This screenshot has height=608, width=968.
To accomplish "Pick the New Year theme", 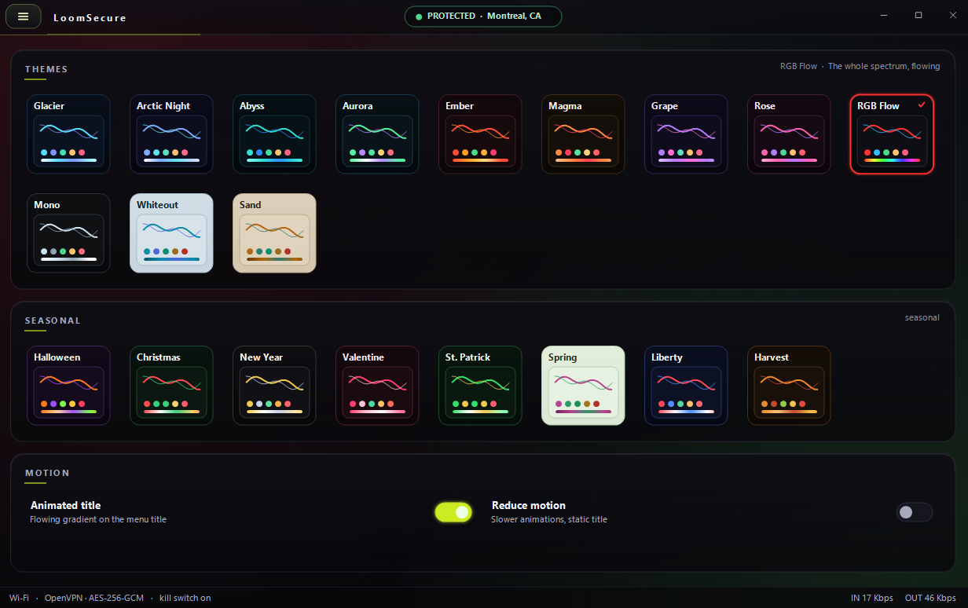I will 274,386.
